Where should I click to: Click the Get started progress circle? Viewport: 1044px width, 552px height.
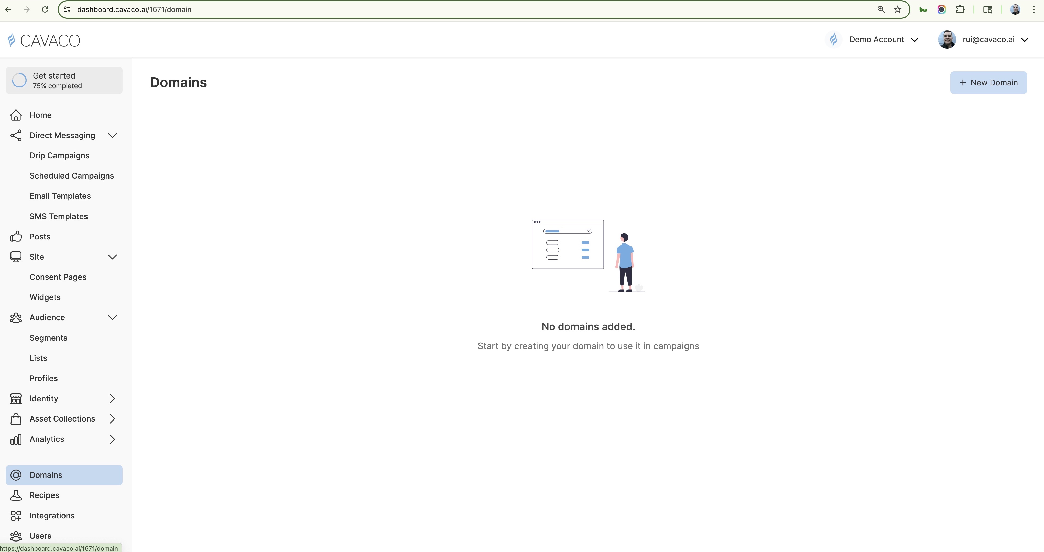click(x=19, y=80)
